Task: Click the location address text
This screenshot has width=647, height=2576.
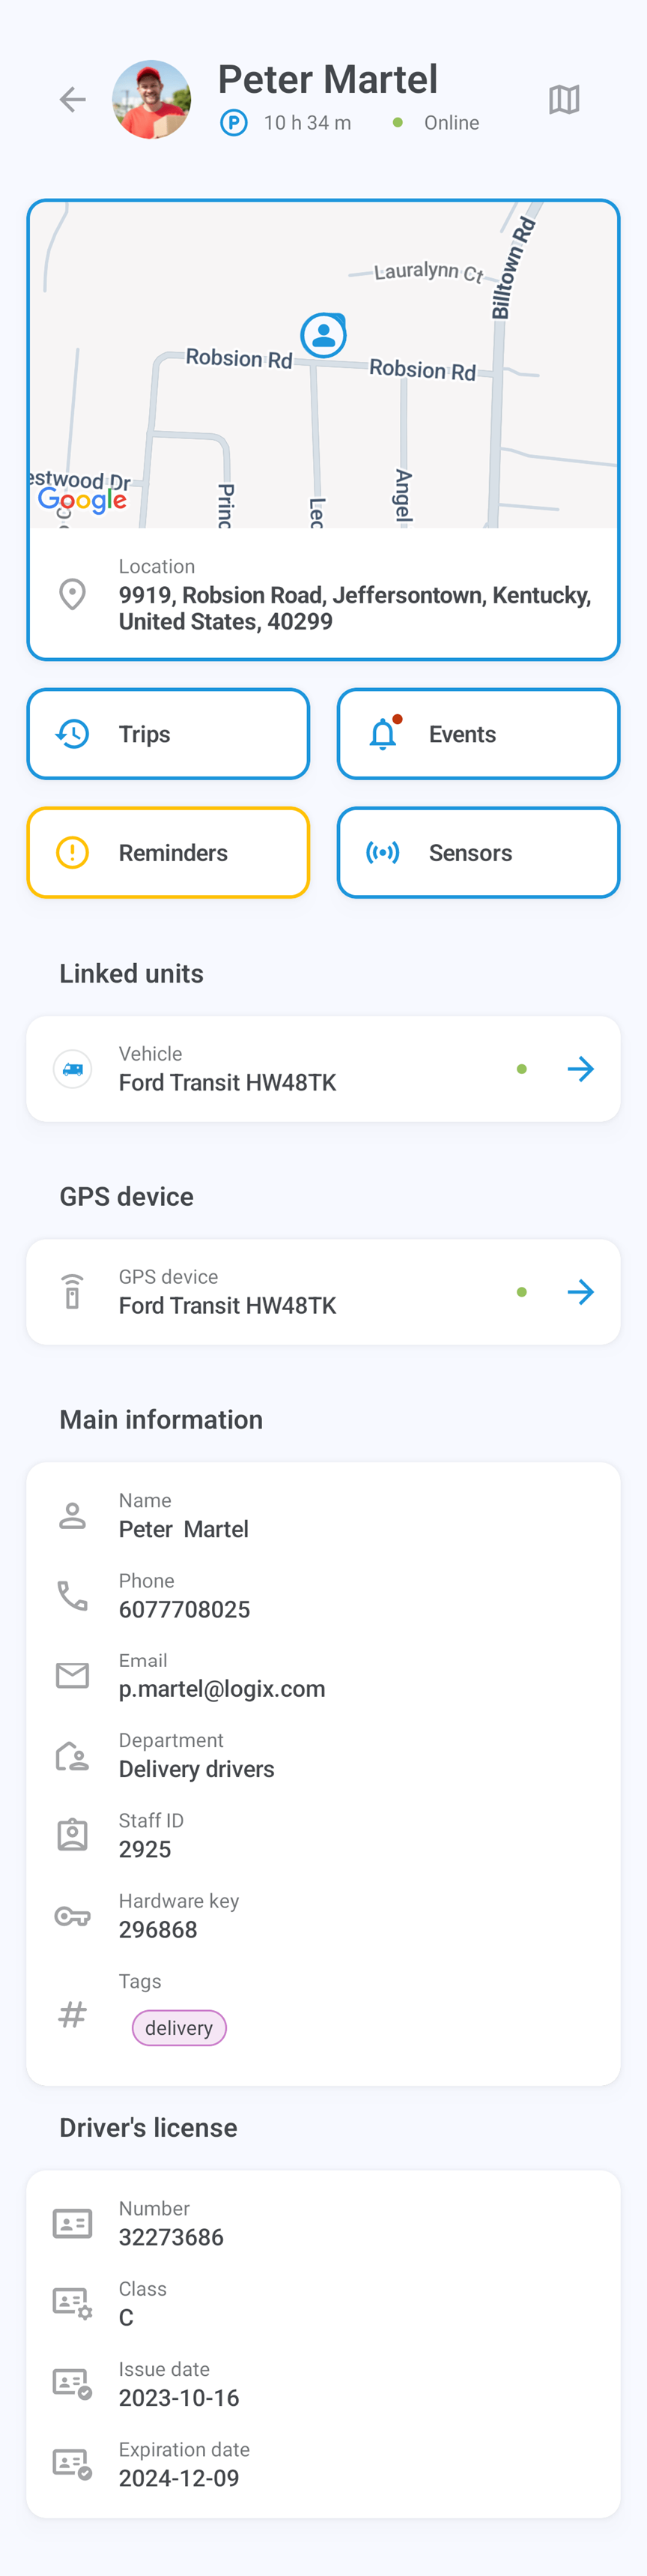Action: (x=354, y=608)
